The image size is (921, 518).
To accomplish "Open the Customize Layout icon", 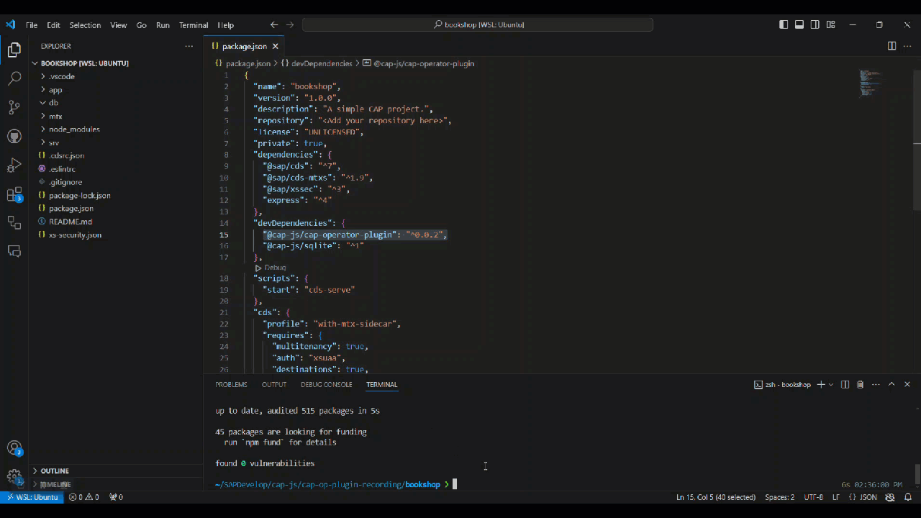I will pos(831,24).
